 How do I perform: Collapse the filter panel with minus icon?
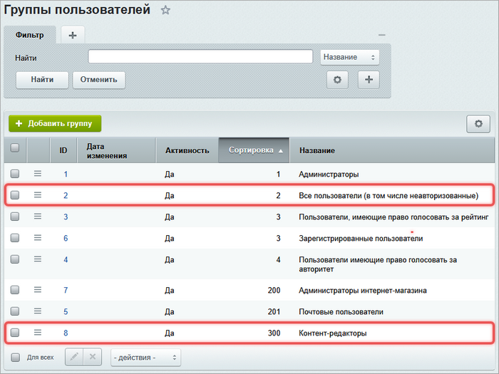[382, 35]
